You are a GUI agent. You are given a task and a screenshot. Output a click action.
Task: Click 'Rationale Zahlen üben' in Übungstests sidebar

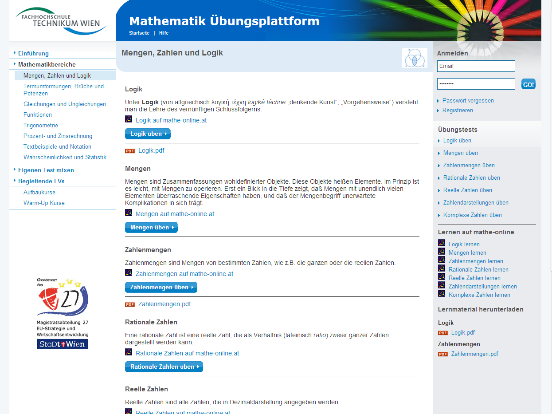[472, 178]
